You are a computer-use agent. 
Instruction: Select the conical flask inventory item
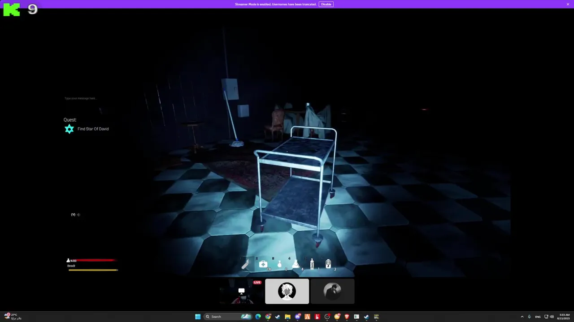[296, 264]
